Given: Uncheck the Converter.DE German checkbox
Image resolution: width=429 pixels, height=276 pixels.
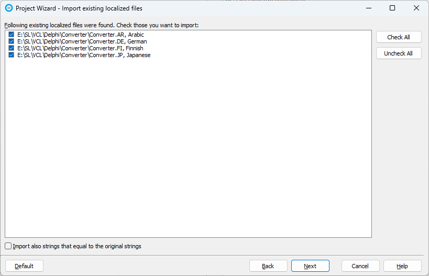Looking at the screenshot, I should coord(11,41).
